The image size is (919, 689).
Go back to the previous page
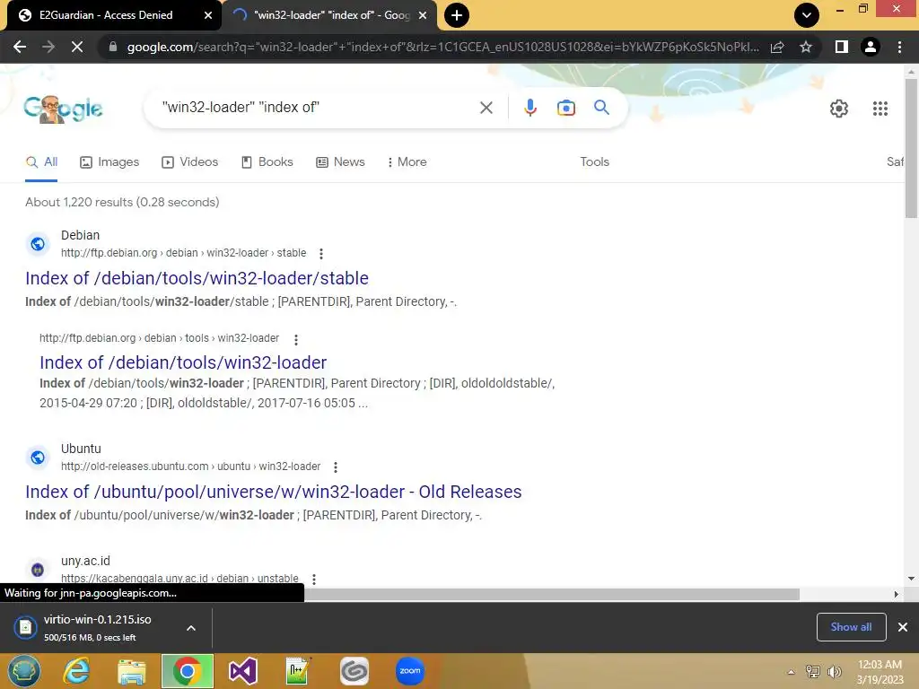click(20, 47)
